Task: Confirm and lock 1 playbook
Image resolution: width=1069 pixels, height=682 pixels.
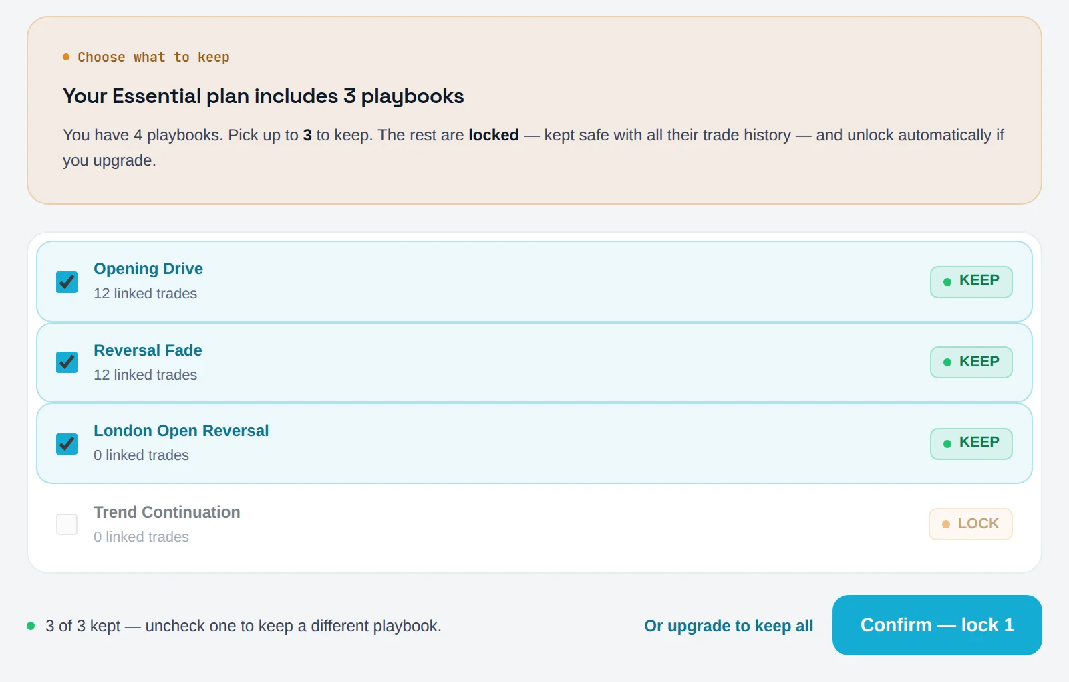Action: 937,625
